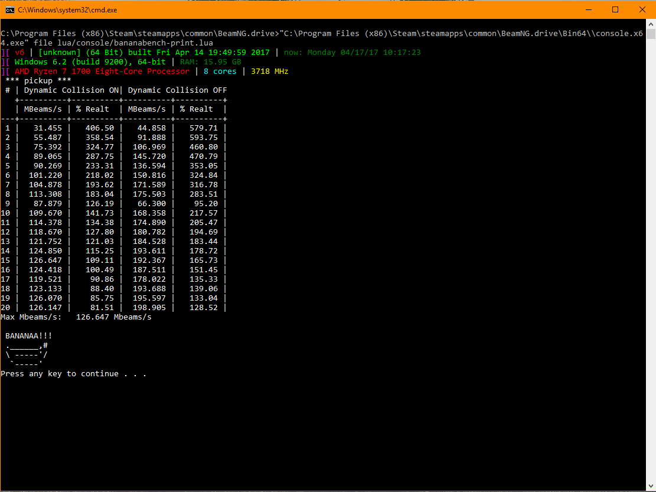
Task: Click value 104.878 in row 7
Action: click(x=45, y=185)
